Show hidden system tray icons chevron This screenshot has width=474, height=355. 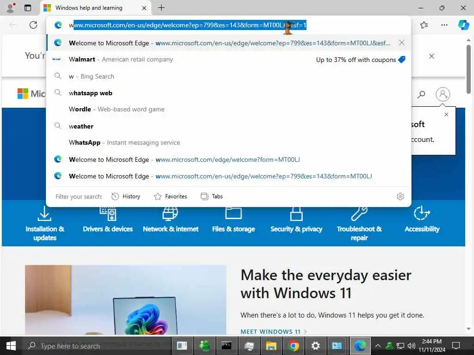(378, 346)
